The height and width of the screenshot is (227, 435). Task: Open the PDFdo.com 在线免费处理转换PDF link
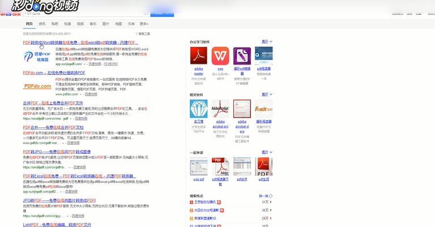[x=54, y=73]
